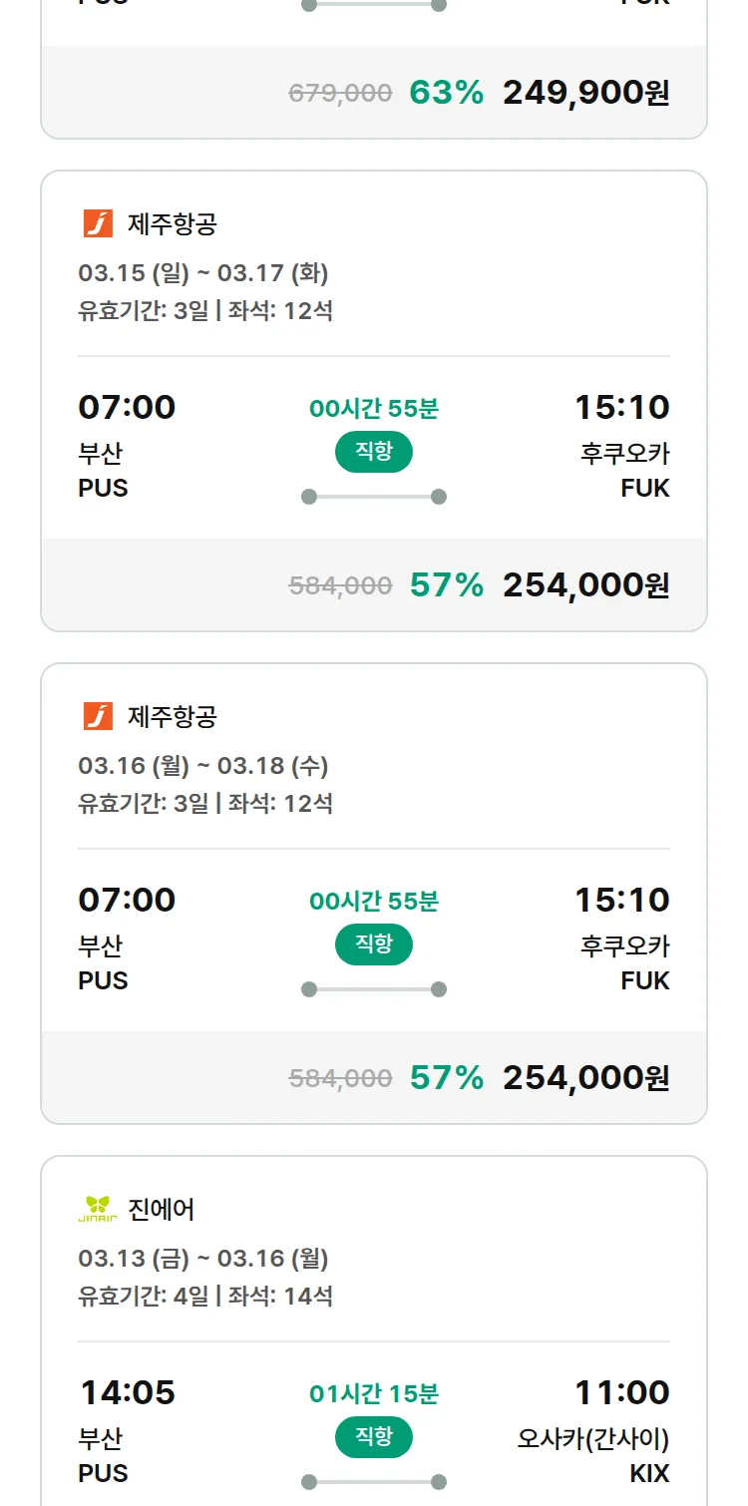This screenshot has width=748, height=1506.
Task: Click the 직항 badge on the 03.16 flight
Action: click(373, 944)
